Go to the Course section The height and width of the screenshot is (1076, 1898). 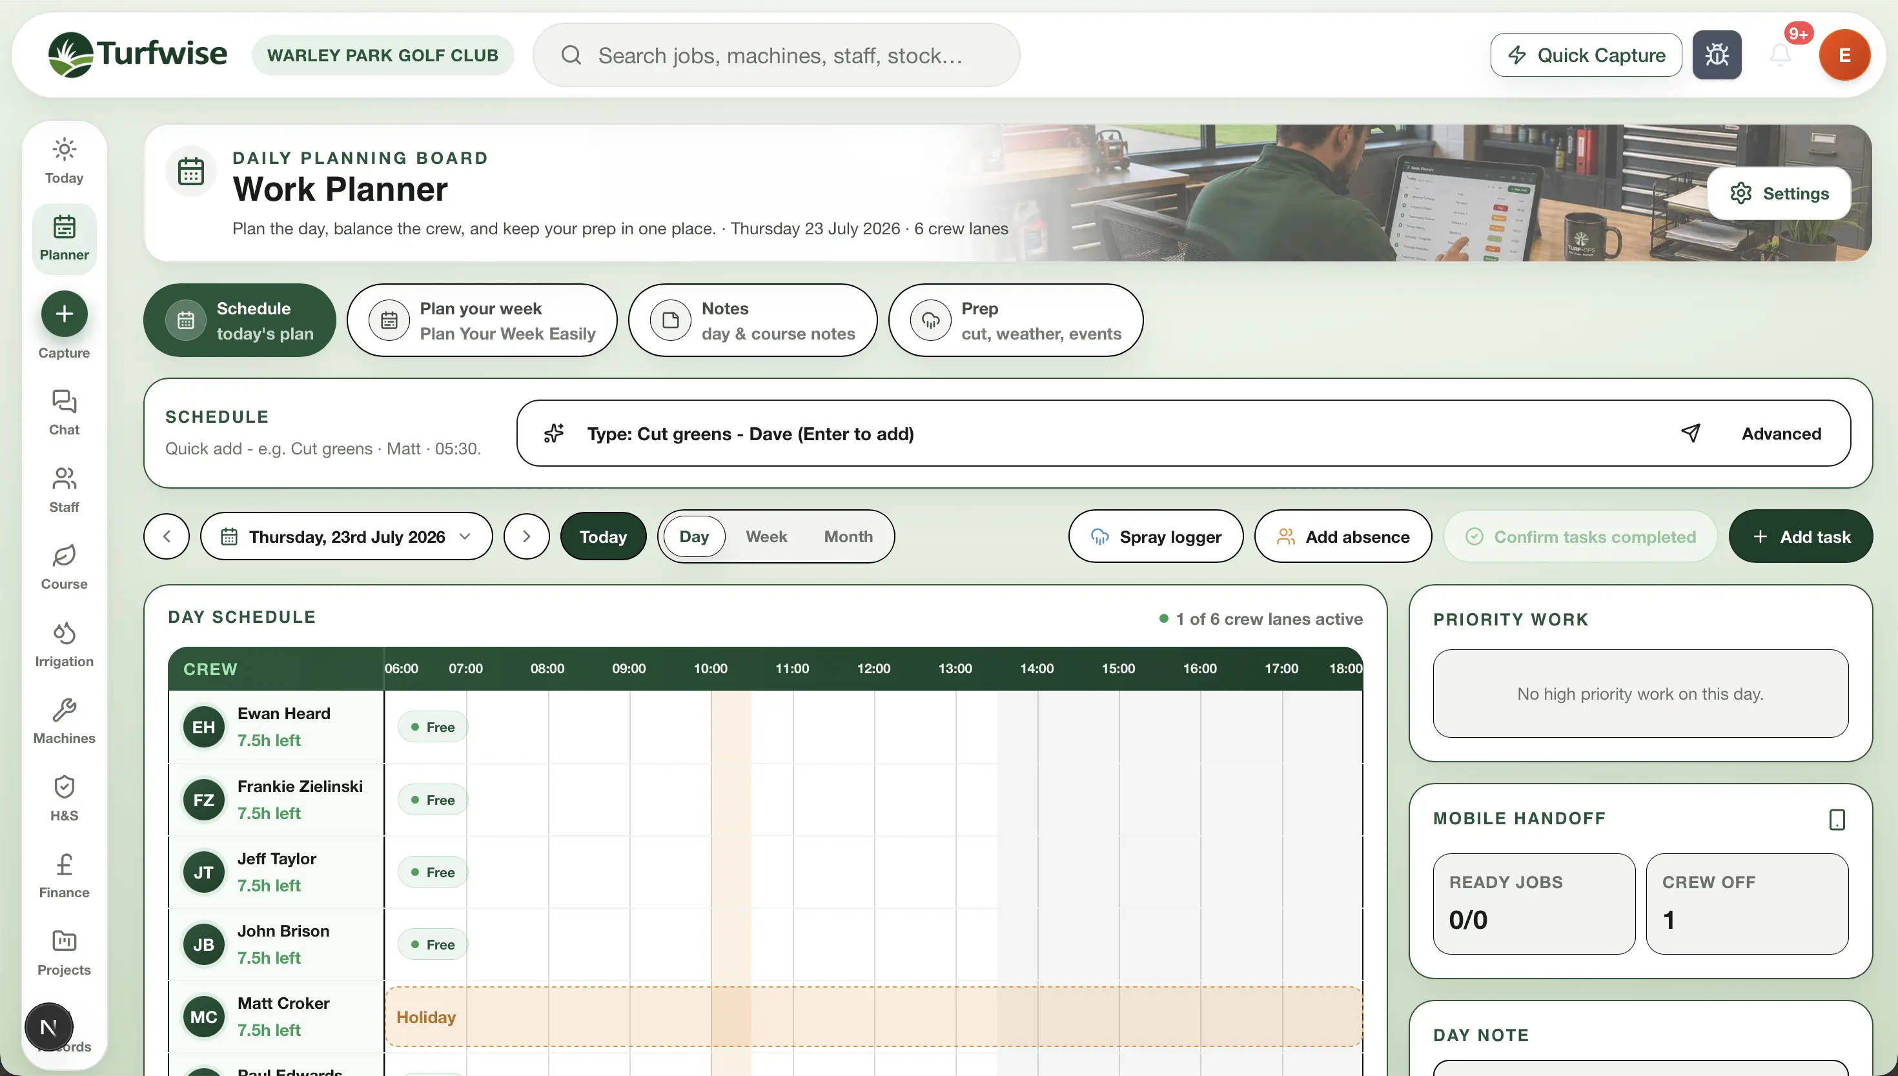point(65,567)
